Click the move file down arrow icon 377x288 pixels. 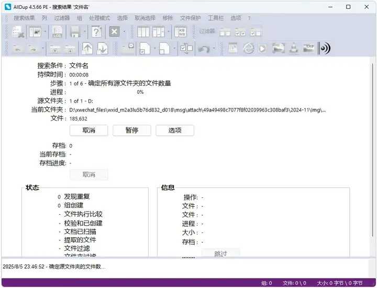coord(103,48)
